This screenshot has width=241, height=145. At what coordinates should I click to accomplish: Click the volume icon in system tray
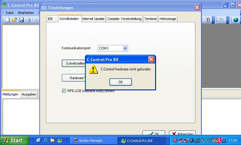click(191, 140)
